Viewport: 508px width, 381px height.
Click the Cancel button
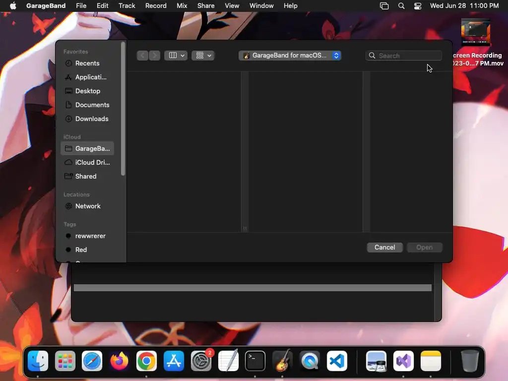point(384,247)
